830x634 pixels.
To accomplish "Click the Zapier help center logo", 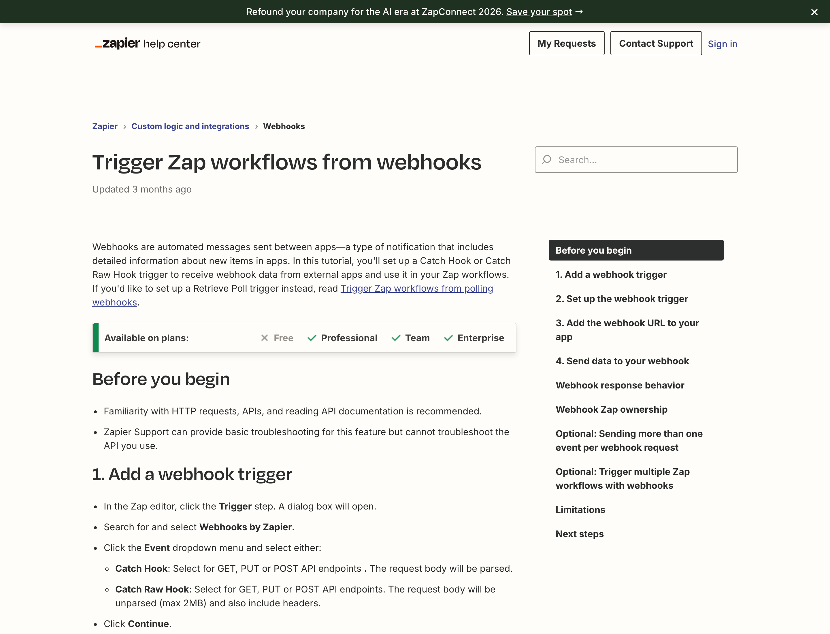I will click(147, 44).
